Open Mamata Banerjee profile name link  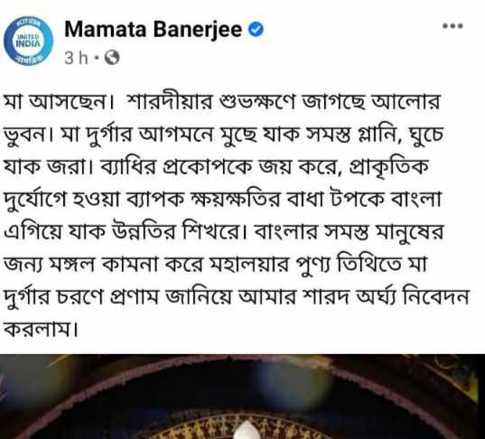click(x=154, y=30)
